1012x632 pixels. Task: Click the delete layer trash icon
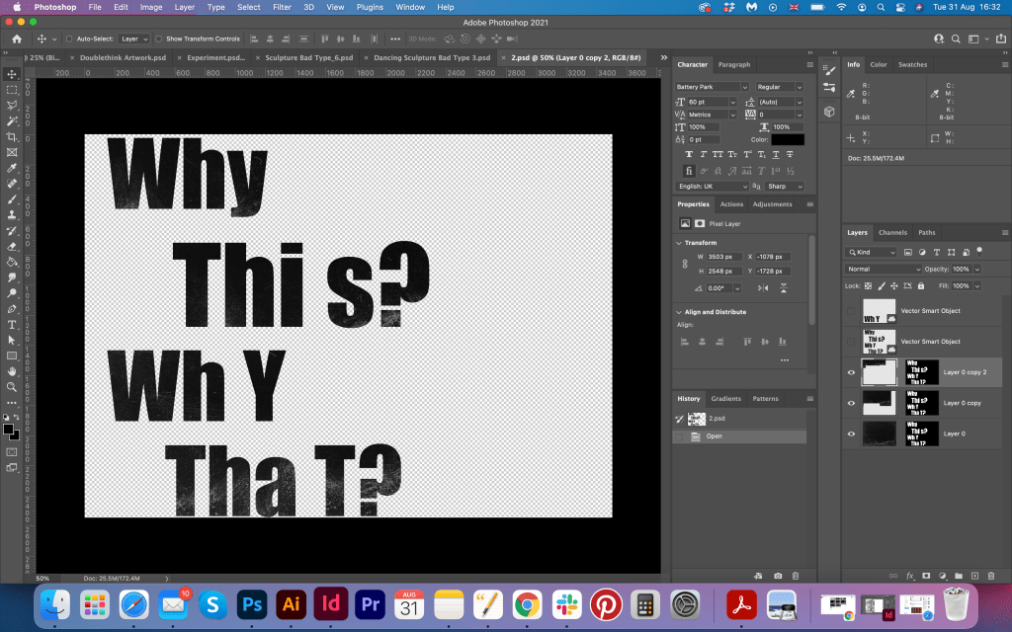click(x=991, y=575)
